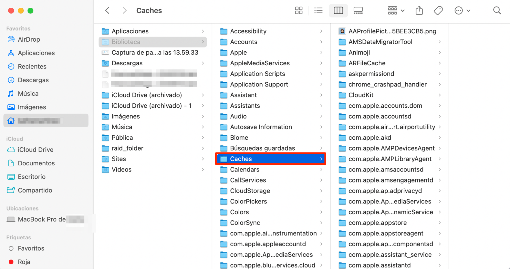
Task: Open iCloud Drive from the sidebar
Action: click(36, 150)
